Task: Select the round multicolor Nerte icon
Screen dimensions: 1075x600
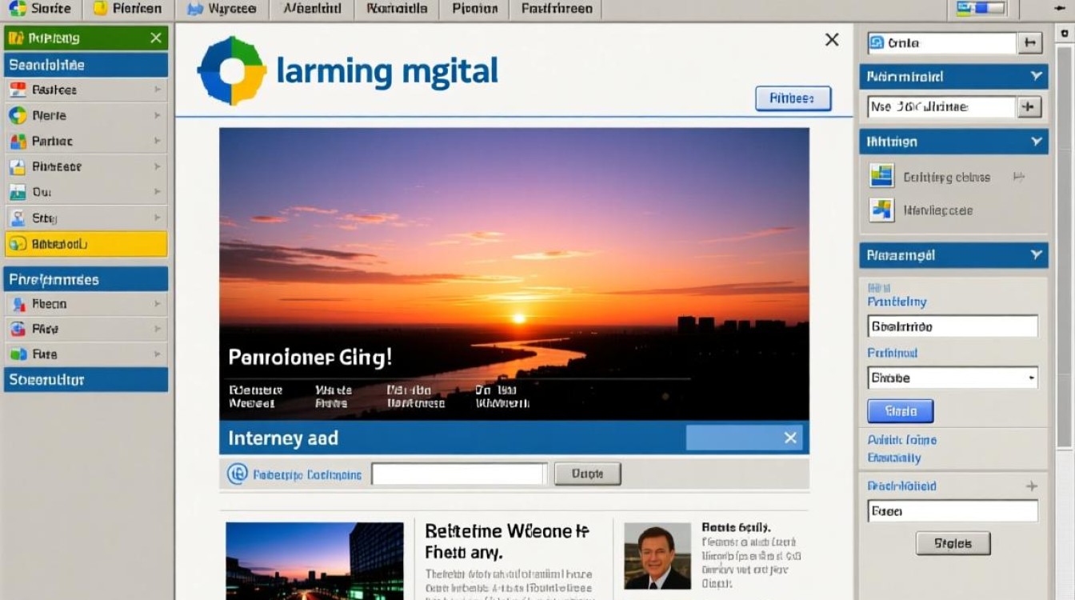Action: (18, 115)
